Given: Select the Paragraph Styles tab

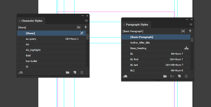Looking at the screenshot, I should pyautogui.click(x=137, y=25).
